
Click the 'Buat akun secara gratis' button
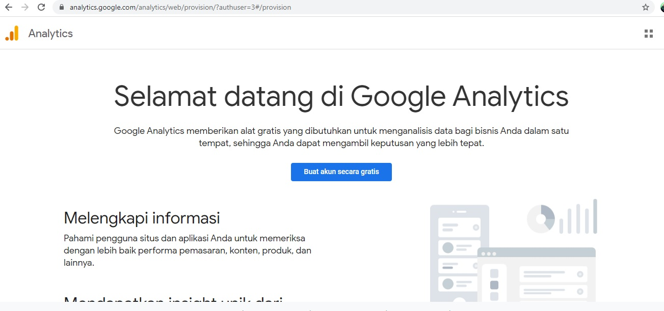[x=341, y=172]
